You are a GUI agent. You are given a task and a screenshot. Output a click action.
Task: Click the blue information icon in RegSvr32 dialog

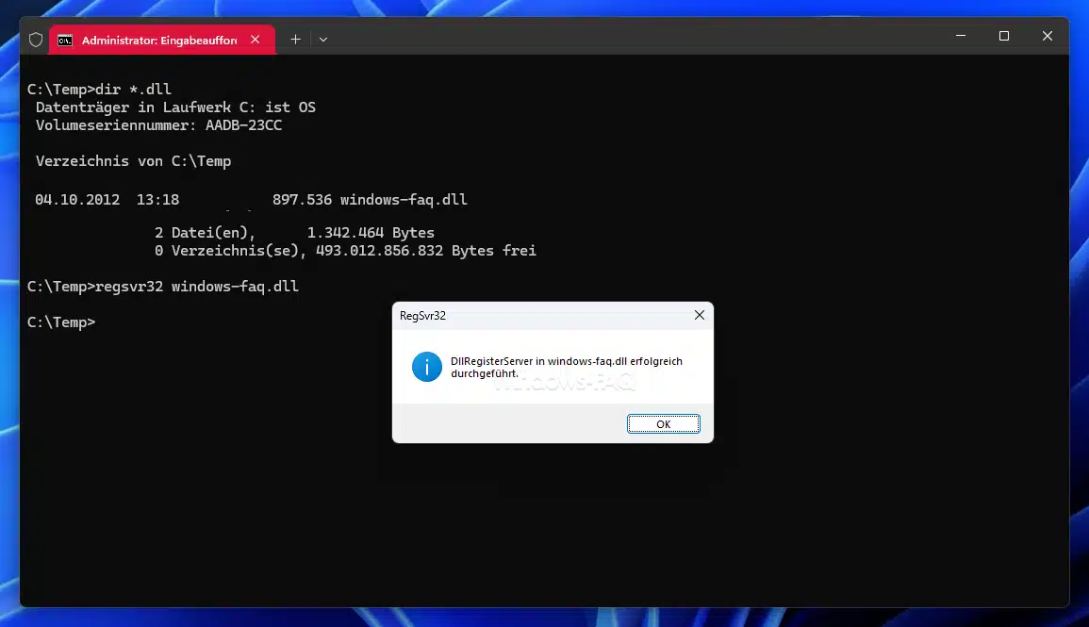(x=426, y=367)
